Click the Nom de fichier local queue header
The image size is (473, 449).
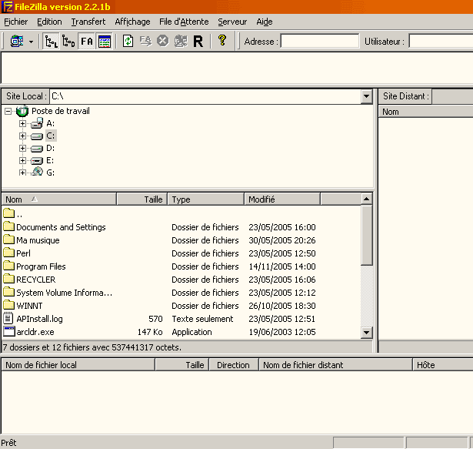pyautogui.click(x=78, y=365)
